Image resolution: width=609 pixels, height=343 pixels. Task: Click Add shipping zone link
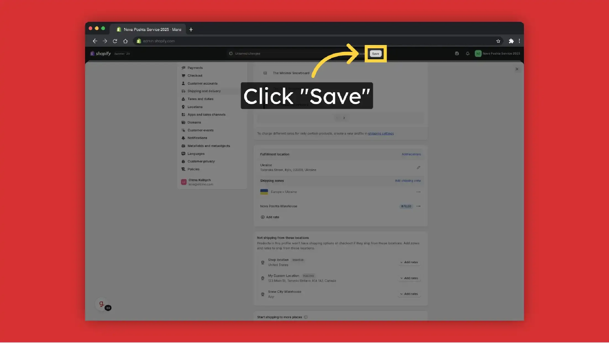(x=408, y=181)
